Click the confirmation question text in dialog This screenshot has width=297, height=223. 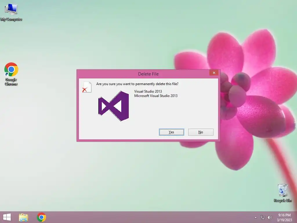pos(137,84)
